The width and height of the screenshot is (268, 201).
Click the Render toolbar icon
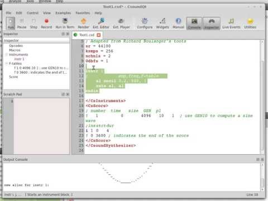(x=83, y=23)
